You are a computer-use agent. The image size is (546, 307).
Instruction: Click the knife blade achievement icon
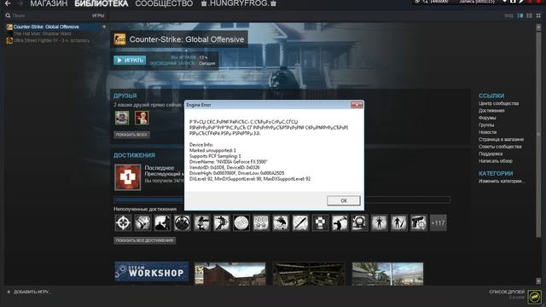[300, 223]
